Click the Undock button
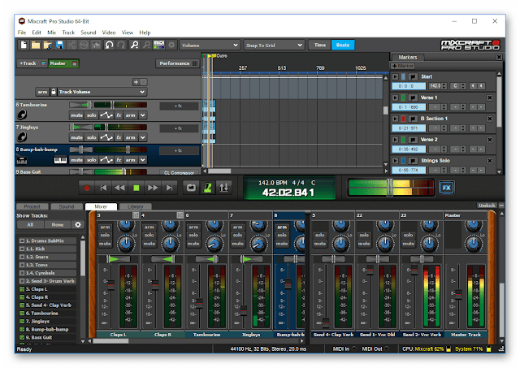The image size is (520, 368). pyautogui.click(x=486, y=206)
